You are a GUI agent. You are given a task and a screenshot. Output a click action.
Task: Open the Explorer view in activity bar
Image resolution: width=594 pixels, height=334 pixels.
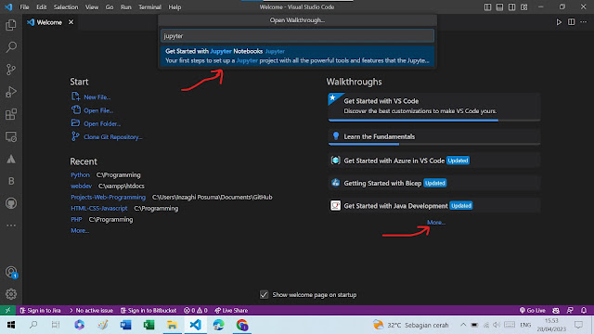click(11, 25)
